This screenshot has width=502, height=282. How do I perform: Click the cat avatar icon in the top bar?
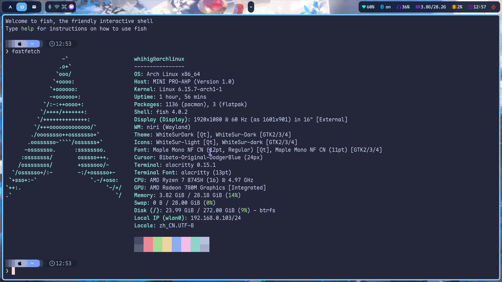(71, 7)
